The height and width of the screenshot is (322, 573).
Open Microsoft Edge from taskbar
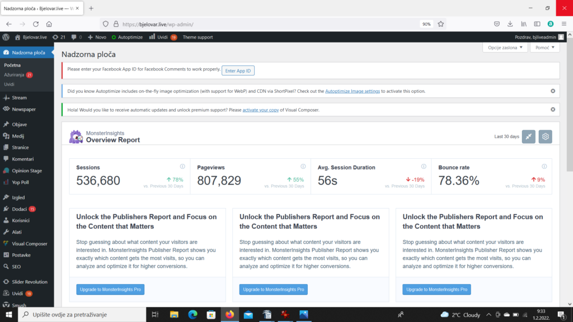click(x=192, y=314)
